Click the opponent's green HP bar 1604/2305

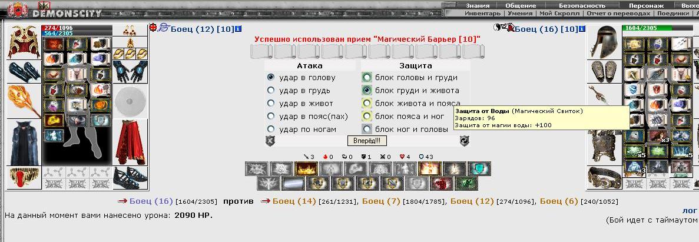click(657, 28)
